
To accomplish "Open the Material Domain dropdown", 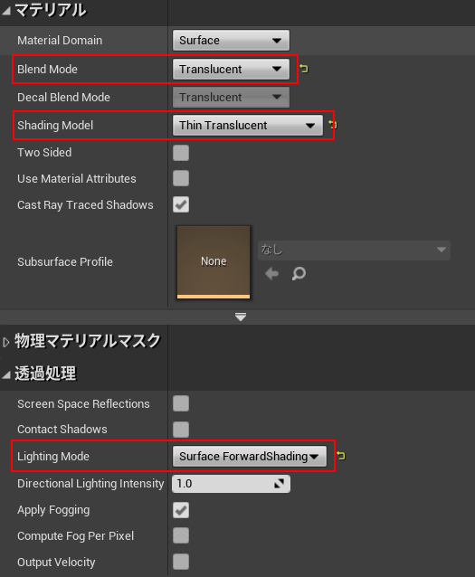I will click(231, 40).
